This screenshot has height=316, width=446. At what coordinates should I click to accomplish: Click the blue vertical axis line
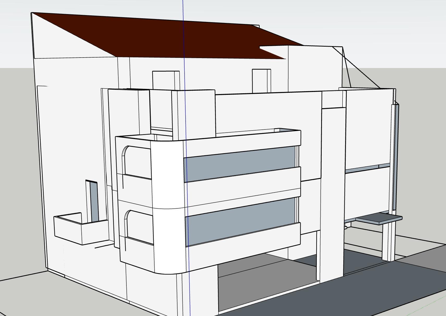click(184, 52)
